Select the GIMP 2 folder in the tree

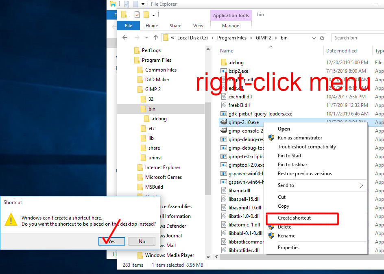[153, 89]
